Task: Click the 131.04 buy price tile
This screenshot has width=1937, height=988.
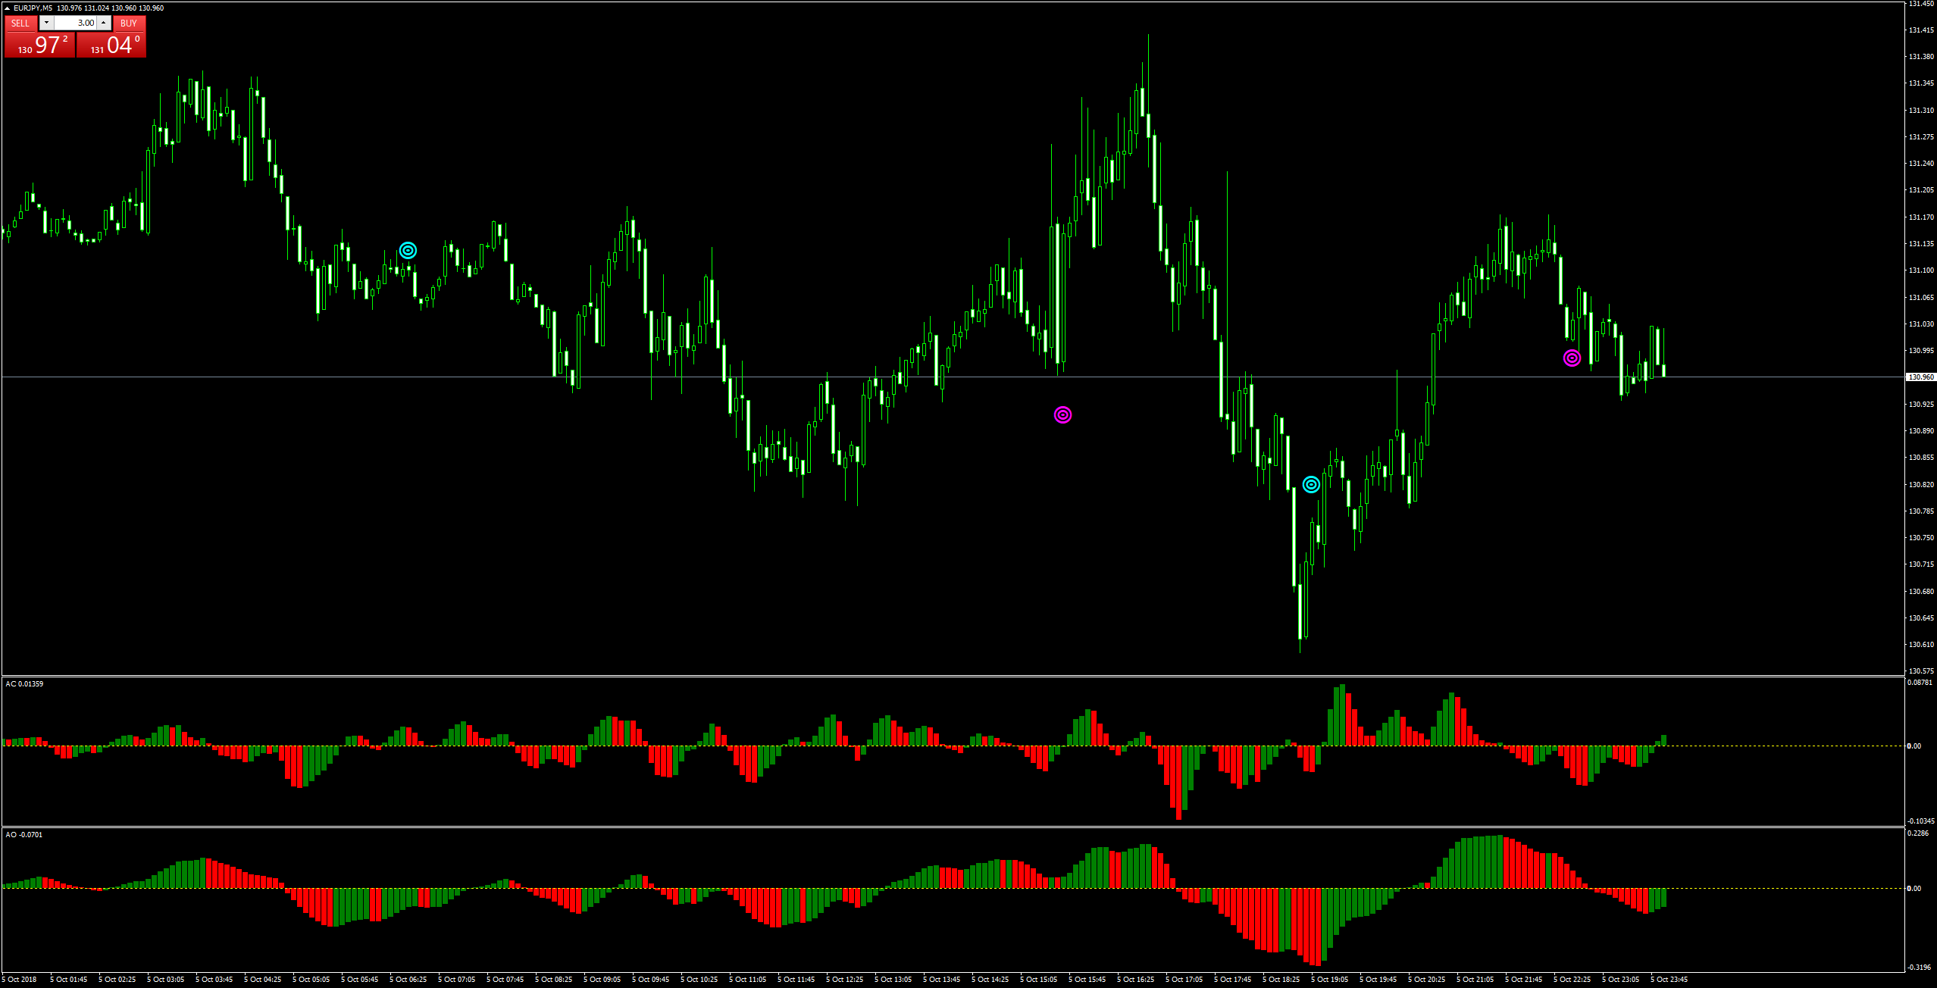Action: 111,45
